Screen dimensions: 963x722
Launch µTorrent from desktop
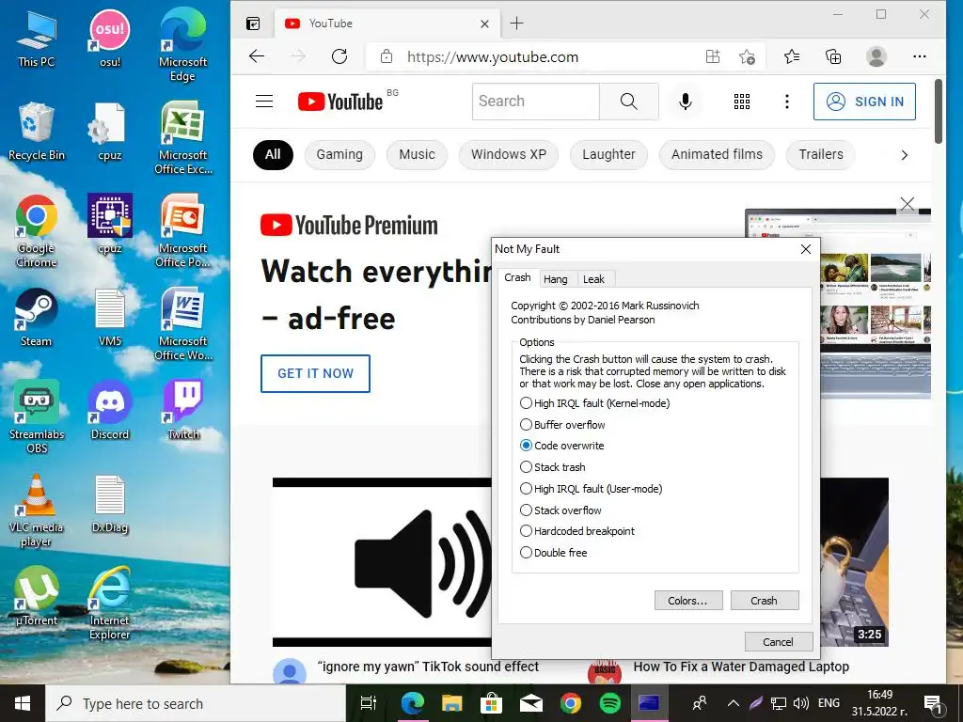point(37,597)
